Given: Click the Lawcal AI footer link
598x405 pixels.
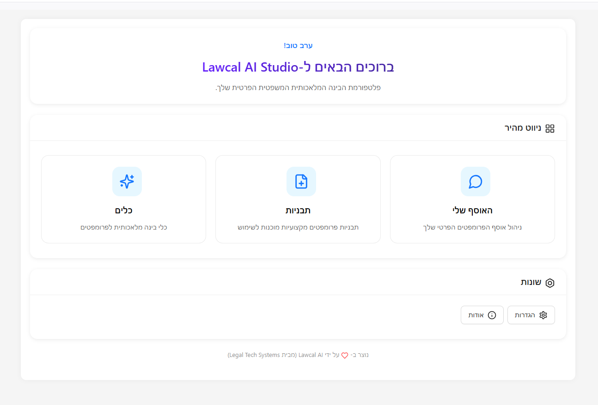Looking at the screenshot, I should point(310,355).
